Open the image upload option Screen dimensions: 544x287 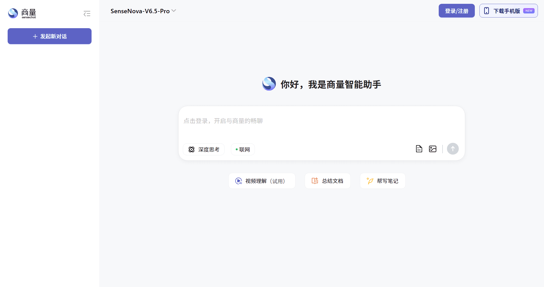click(432, 149)
